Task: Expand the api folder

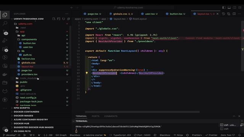Action: (23, 35)
